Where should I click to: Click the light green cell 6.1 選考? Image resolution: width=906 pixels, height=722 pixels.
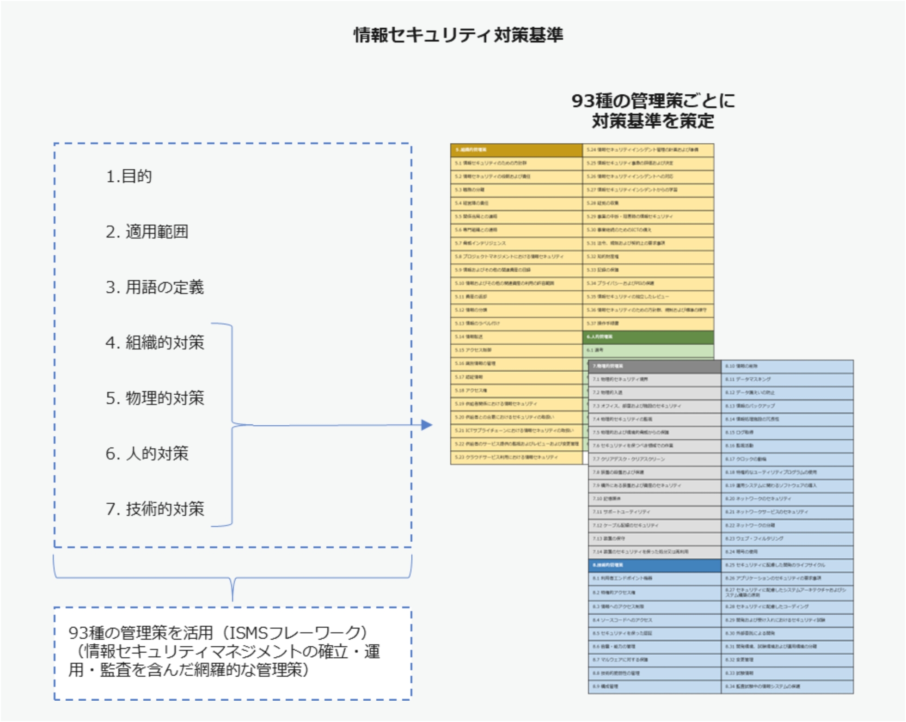(648, 351)
